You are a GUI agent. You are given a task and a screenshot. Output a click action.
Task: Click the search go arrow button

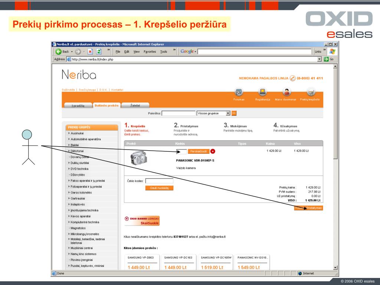(234, 113)
